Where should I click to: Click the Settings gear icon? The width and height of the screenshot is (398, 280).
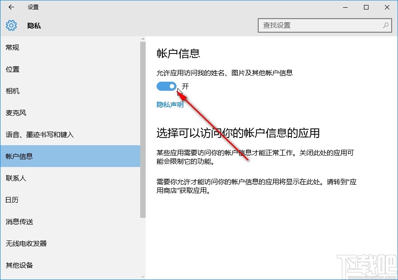click(10, 25)
